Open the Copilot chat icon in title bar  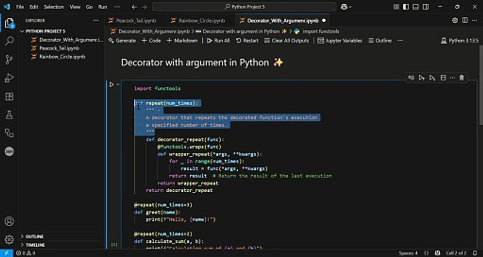coord(344,7)
